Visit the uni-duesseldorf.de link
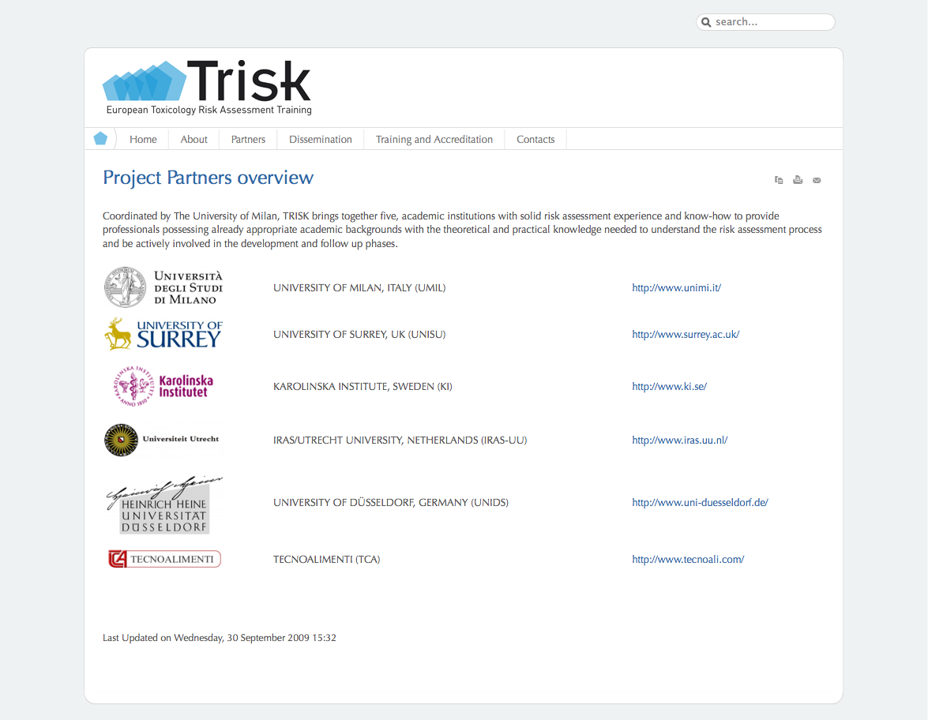The image size is (928, 720). point(700,503)
